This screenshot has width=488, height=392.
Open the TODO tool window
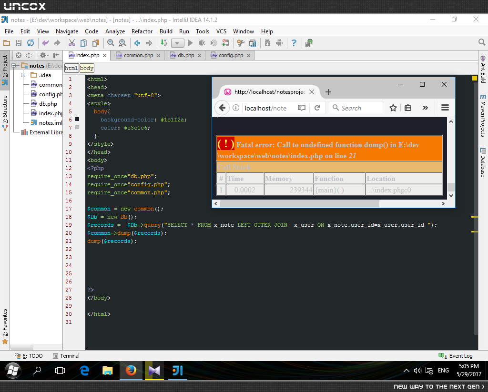29,356
